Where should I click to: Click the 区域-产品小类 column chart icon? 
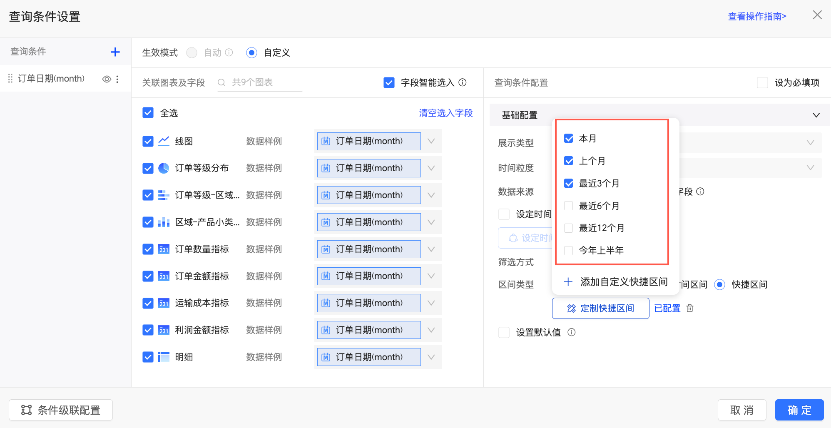pos(164,222)
